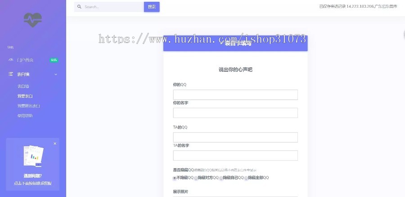Click the 遇到问题? text in help card
The width and height of the screenshot is (405, 197).
coord(33,176)
